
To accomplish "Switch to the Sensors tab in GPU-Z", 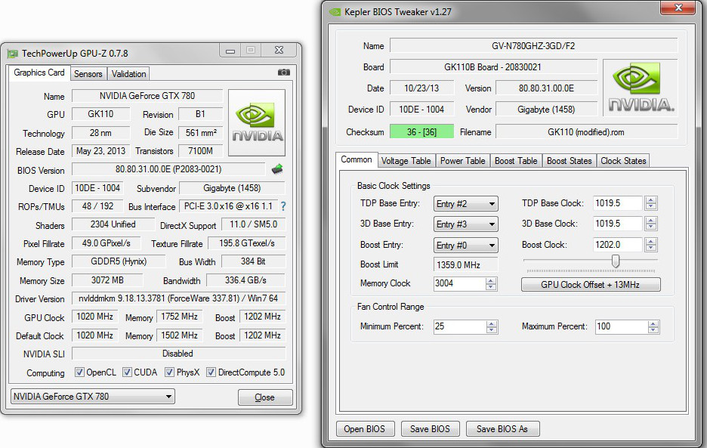I will (88, 74).
